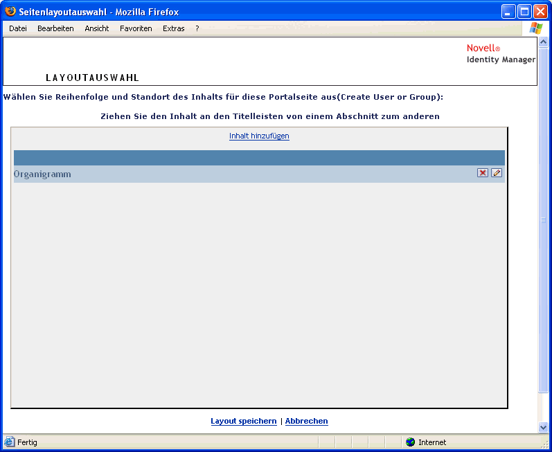Open the Datei menu

(x=18, y=28)
